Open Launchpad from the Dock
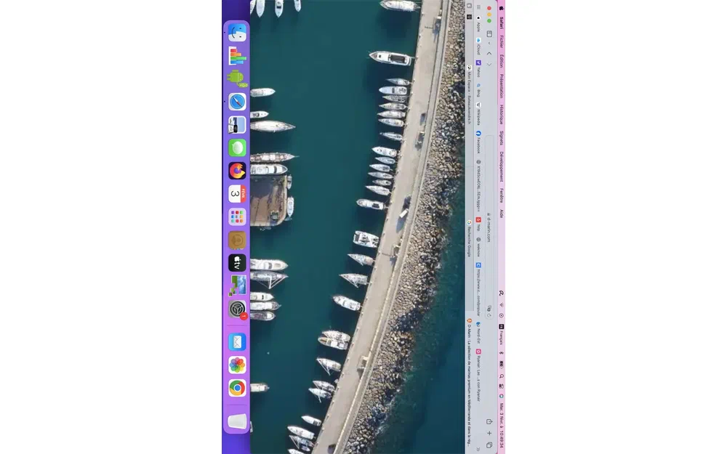The height and width of the screenshot is (454, 727). tap(237, 216)
